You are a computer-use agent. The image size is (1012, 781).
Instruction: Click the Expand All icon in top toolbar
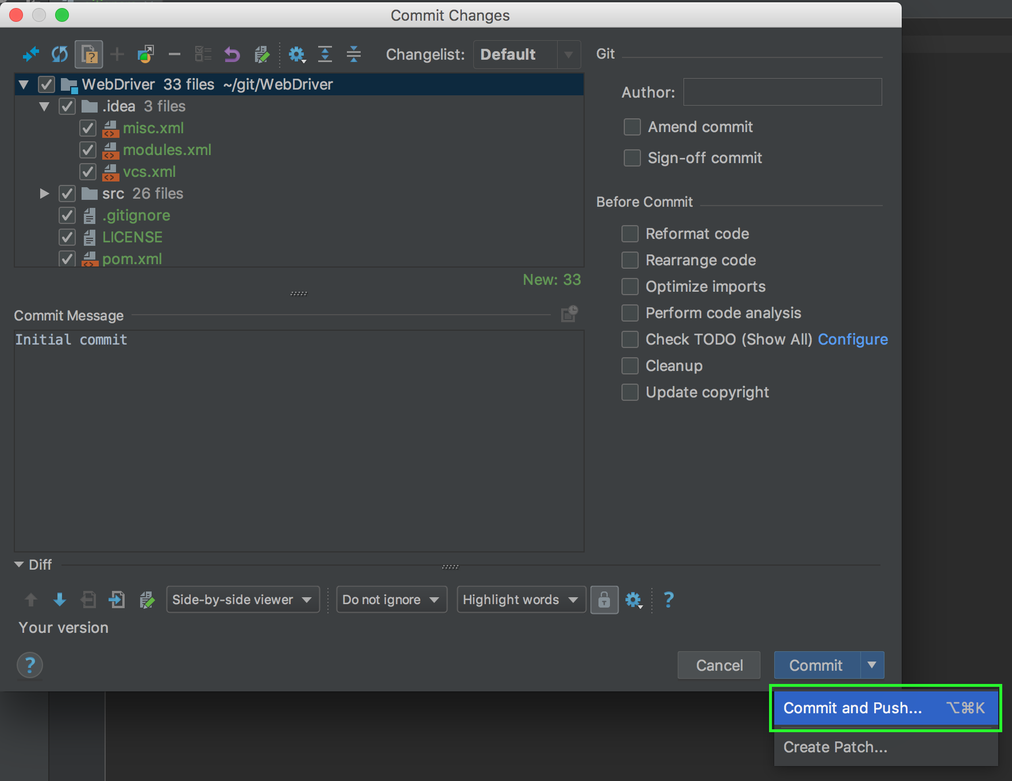pos(325,55)
